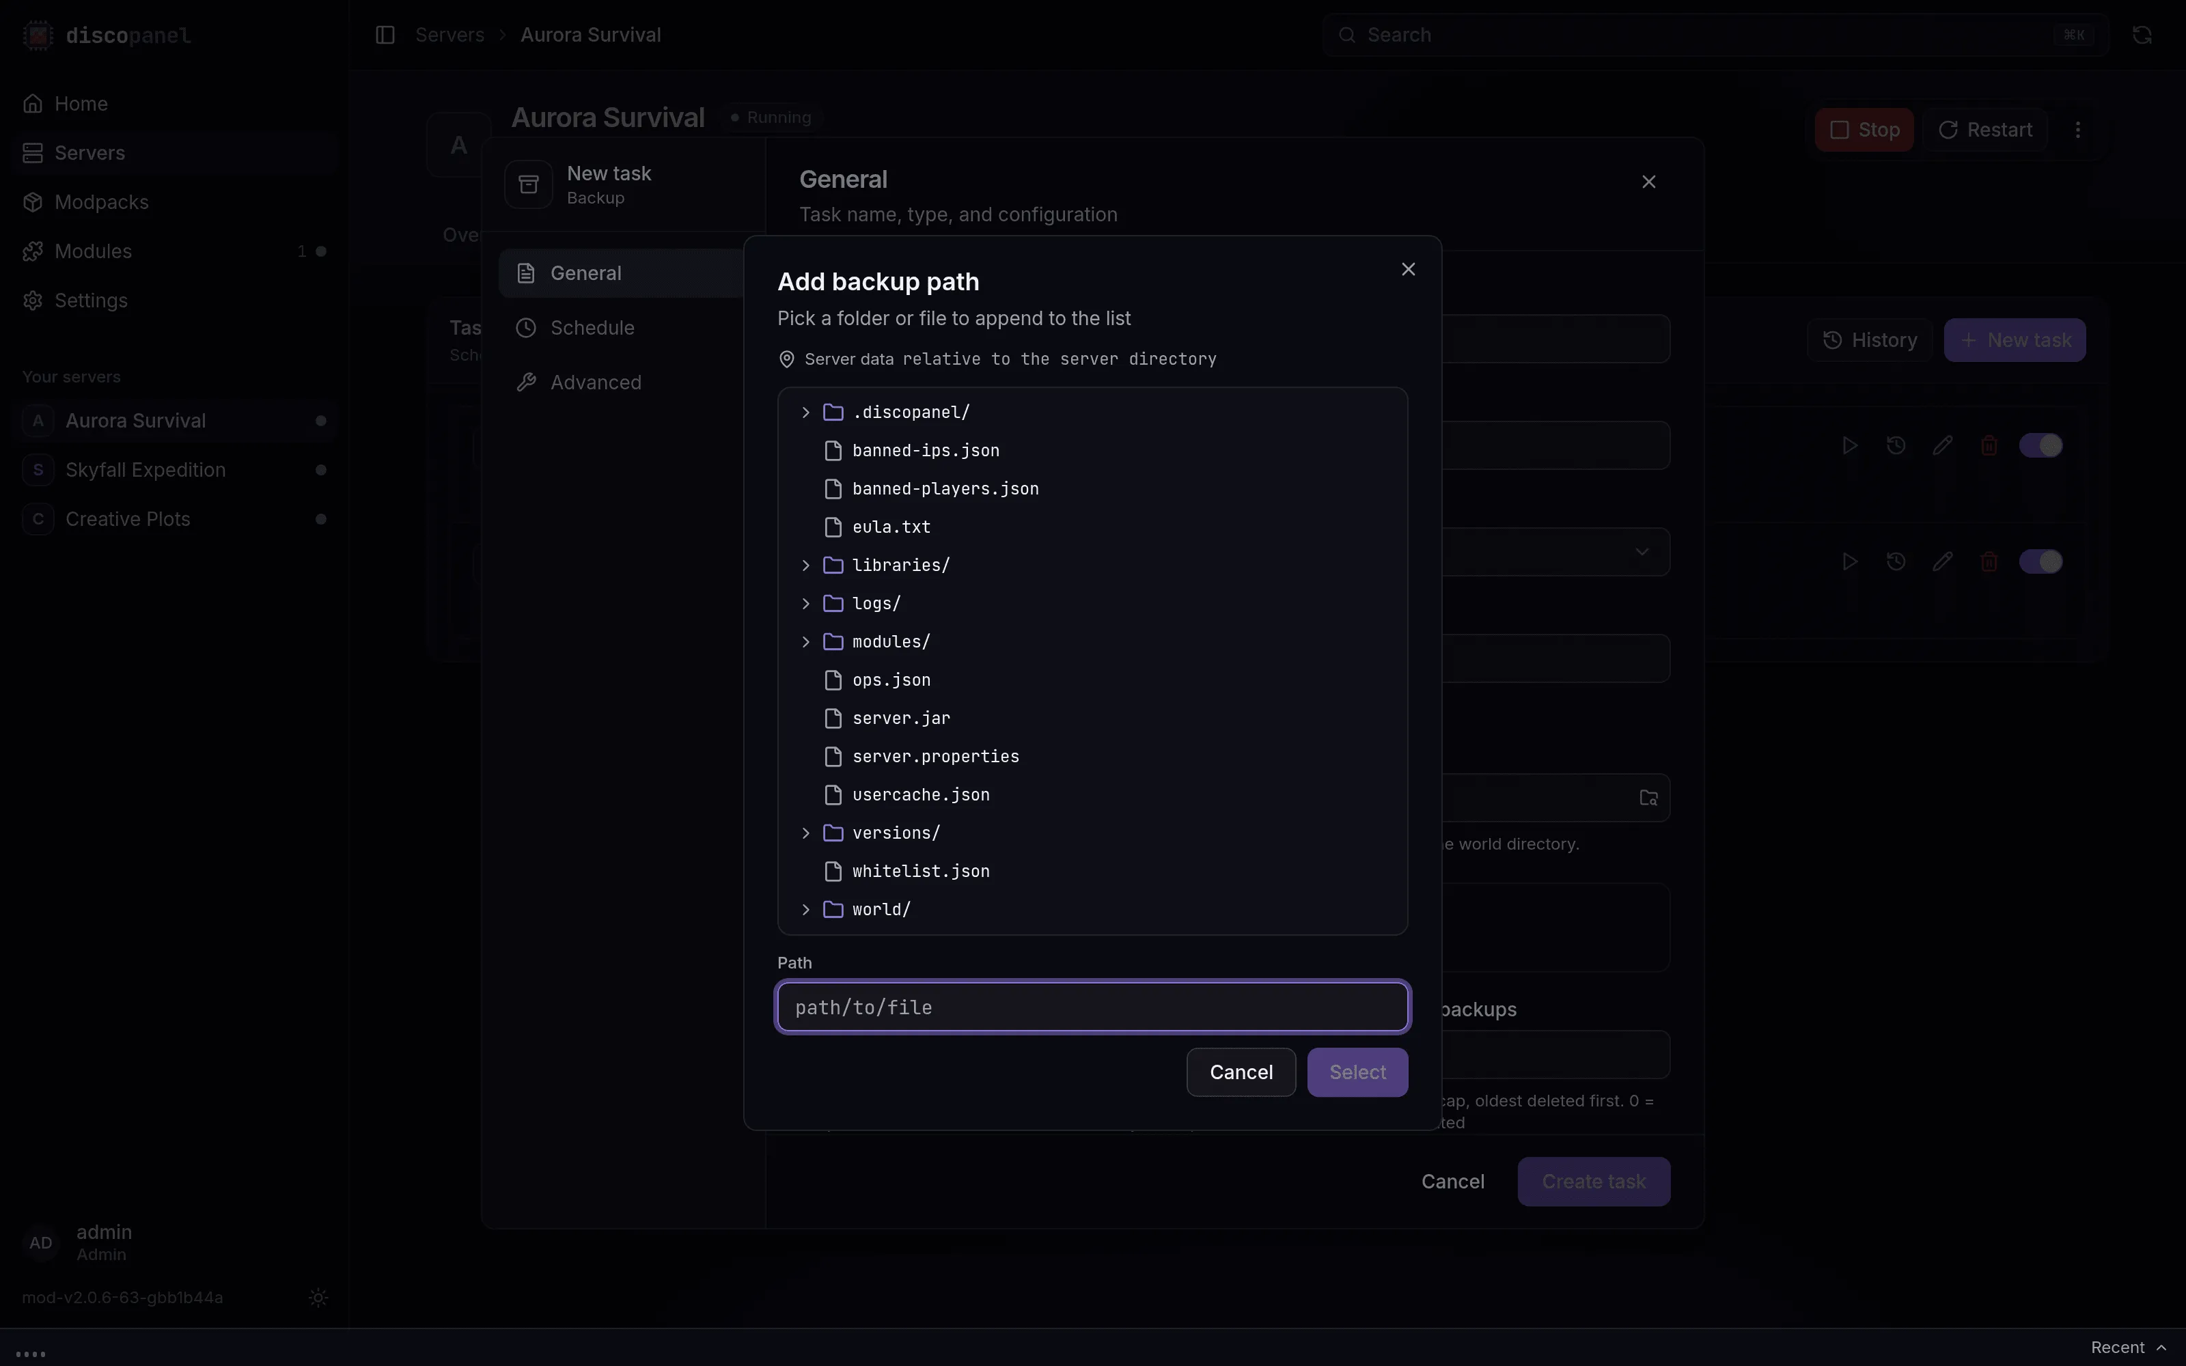Image resolution: width=2186 pixels, height=1366 pixels.
Task: Expand the Recent panel in status bar
Action: click(2128, 1347)
